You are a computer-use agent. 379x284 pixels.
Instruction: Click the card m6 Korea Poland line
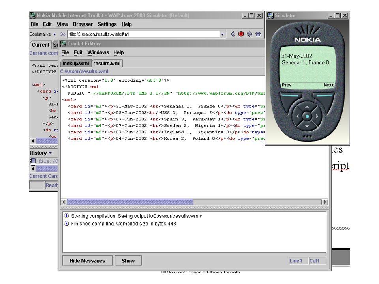click(x=166, y=139)
